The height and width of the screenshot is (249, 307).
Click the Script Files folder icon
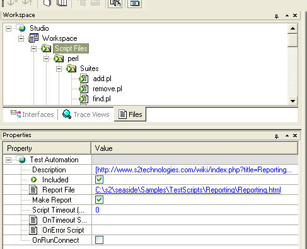pyautogui.click(x=46, y=48)
